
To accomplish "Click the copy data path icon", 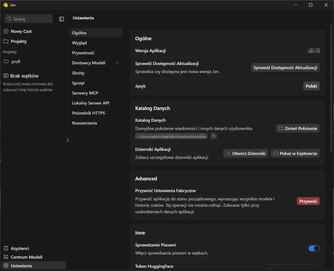I will pos(214,136).
